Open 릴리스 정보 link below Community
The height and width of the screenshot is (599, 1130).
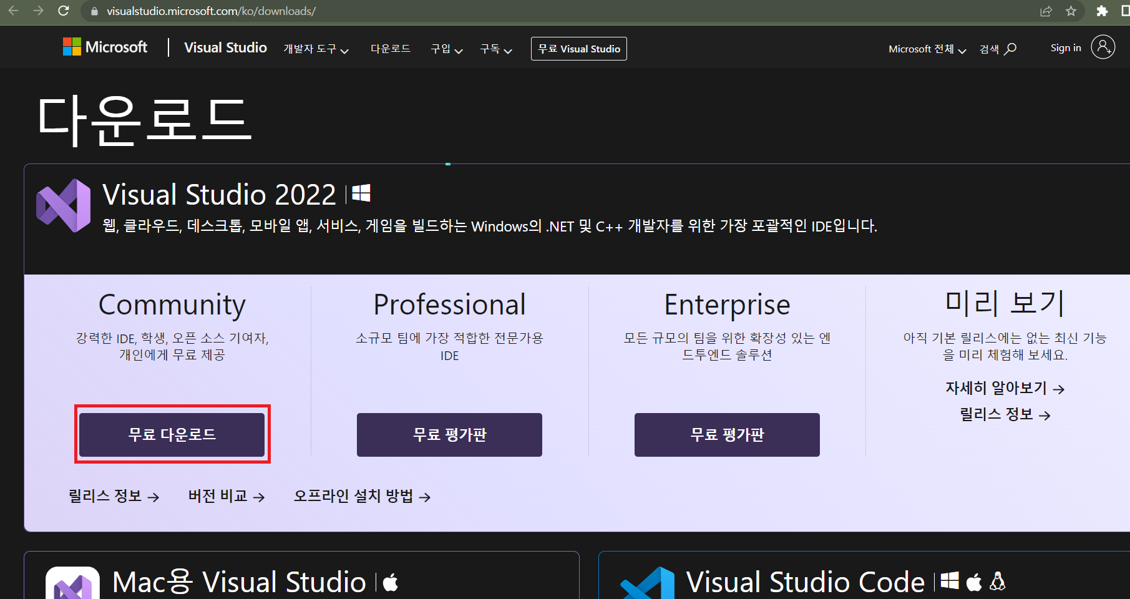114,496
